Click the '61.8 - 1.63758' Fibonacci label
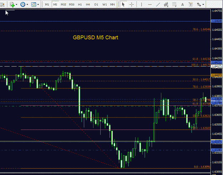Screen dimensions: 223x175 [201, 104]
